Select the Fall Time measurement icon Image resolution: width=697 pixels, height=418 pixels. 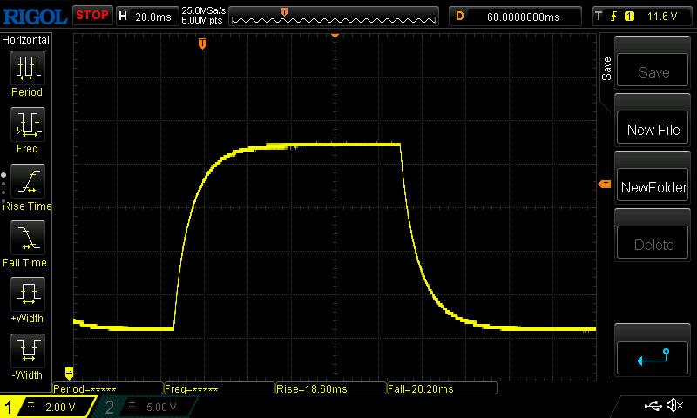point(28,237)
